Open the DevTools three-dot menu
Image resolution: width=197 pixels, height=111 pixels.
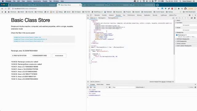pyautogui.click(x=192, y=15)
